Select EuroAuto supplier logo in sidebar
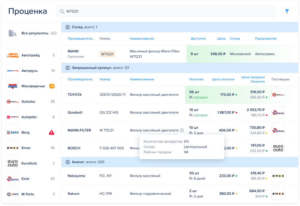 [13, 163]
